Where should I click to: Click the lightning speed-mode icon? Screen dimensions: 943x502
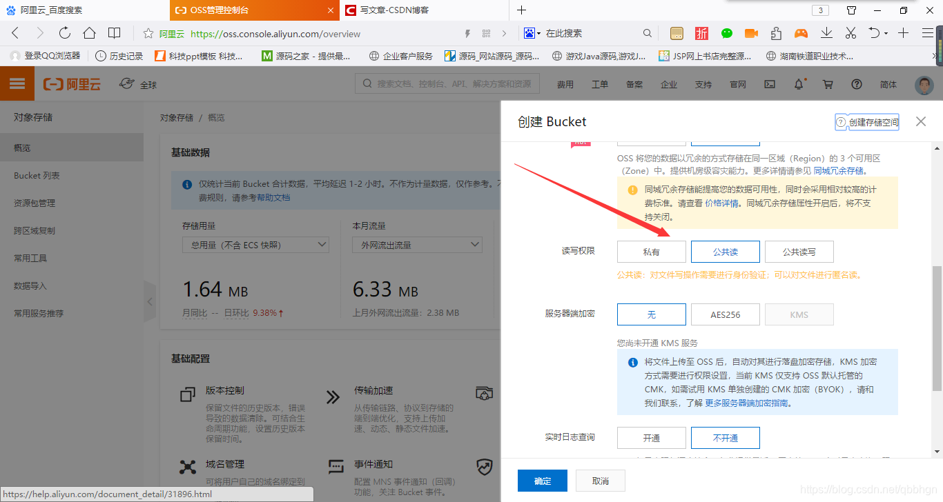467,33
